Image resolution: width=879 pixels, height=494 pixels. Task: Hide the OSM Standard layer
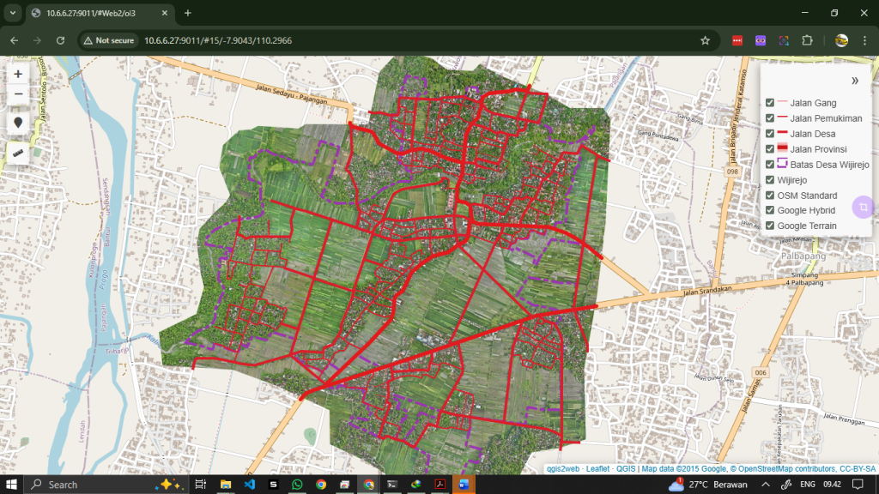coord(770,196)
